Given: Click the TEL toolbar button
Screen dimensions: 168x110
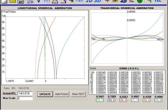Looking at the screenshot, I should [158, 1].
